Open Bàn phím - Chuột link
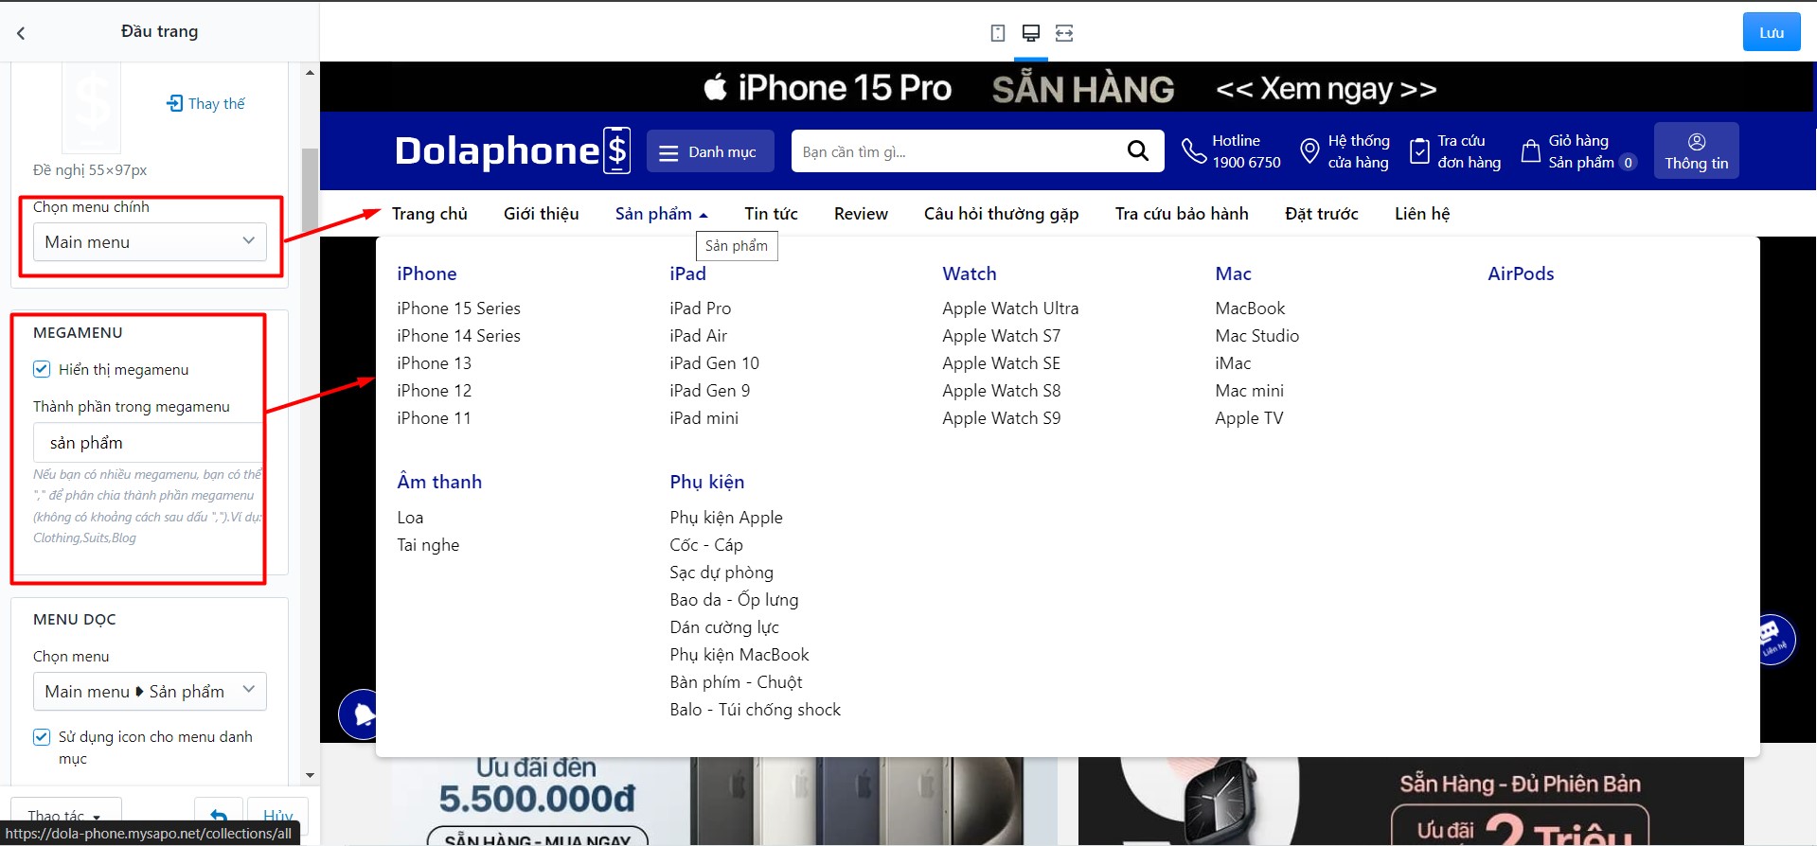This screenshot has height=846, width=1817. click(x=736, y=682)
